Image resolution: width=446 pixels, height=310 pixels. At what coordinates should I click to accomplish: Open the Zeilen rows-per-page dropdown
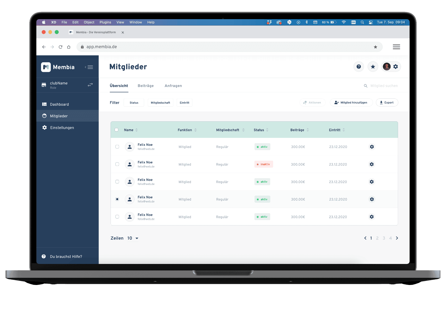click(x=133, y=238)
